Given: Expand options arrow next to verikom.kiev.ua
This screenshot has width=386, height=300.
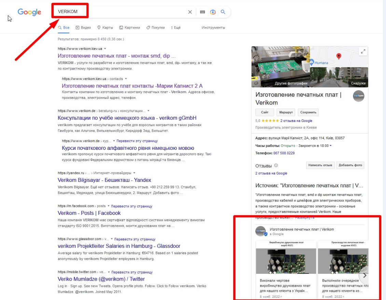Looking at the screenshot, I should click(105, 49).
